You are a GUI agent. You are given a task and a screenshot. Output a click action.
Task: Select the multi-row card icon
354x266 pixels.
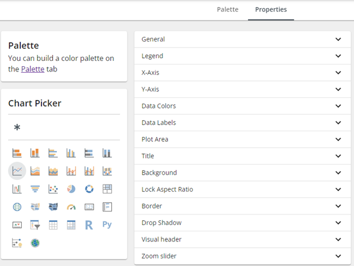pos(107,207)
